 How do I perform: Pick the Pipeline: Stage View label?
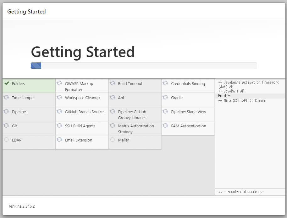(x=189, y=112)
